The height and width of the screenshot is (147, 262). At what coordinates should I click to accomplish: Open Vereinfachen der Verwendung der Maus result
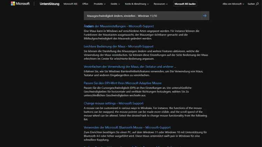[x=130, y=67]
